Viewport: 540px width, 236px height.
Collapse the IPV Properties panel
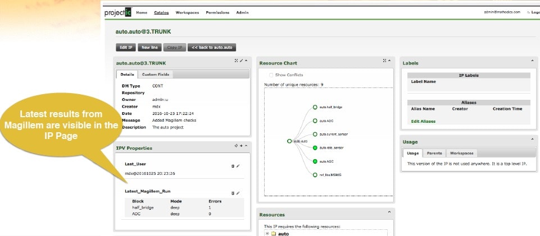pyautogui.click(x=246, y=146)
